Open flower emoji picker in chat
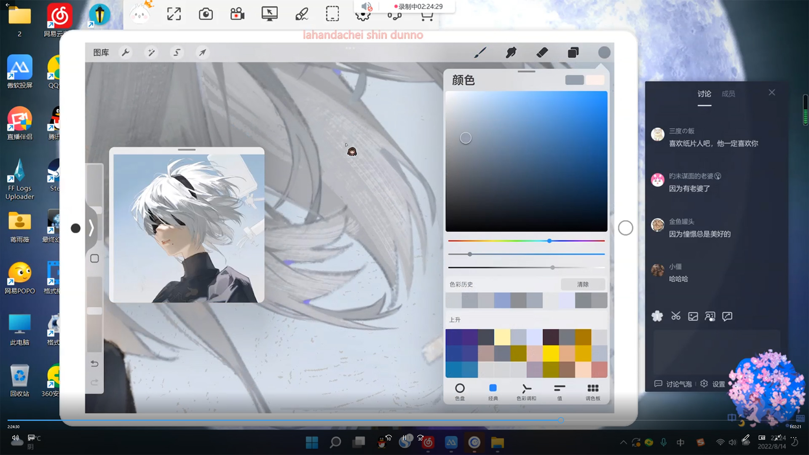Viewport: 809px width, 455px height. pos(657,316)
